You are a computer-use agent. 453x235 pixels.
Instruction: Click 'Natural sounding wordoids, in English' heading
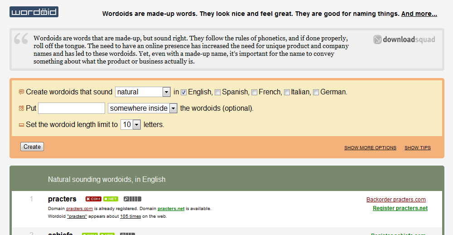click(106, 180)
